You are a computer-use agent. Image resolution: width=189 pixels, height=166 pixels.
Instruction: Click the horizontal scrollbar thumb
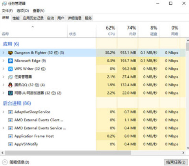[x=68, y=153]
